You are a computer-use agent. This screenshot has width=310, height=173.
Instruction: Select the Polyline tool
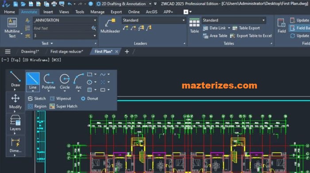pos(48,82)
